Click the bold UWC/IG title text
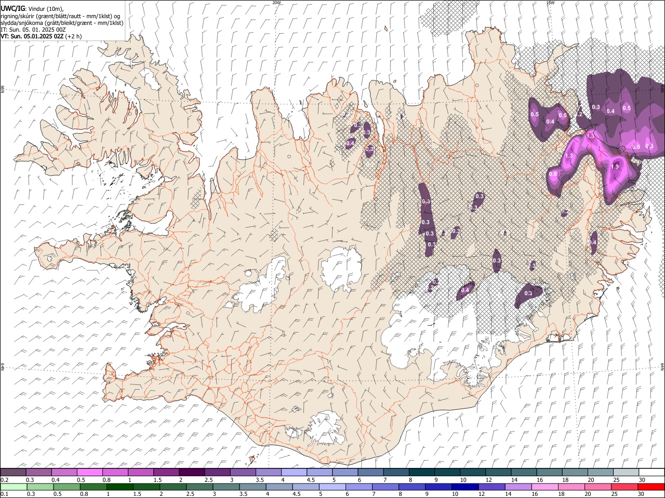 (12, 8)
